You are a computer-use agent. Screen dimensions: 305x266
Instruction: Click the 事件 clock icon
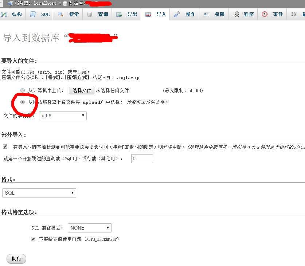[x=265, y=14]
